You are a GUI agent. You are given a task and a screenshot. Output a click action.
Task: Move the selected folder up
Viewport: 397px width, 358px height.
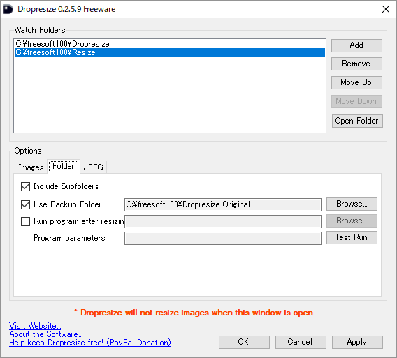pos(356,82)
